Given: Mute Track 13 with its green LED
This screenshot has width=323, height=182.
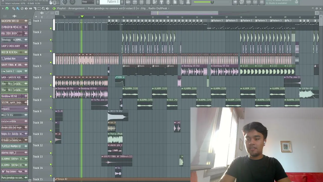Looking at the screenshot, I should tap(51, 164).
